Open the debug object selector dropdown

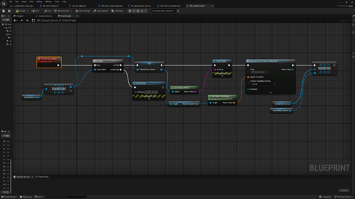(x=164, y=11)
